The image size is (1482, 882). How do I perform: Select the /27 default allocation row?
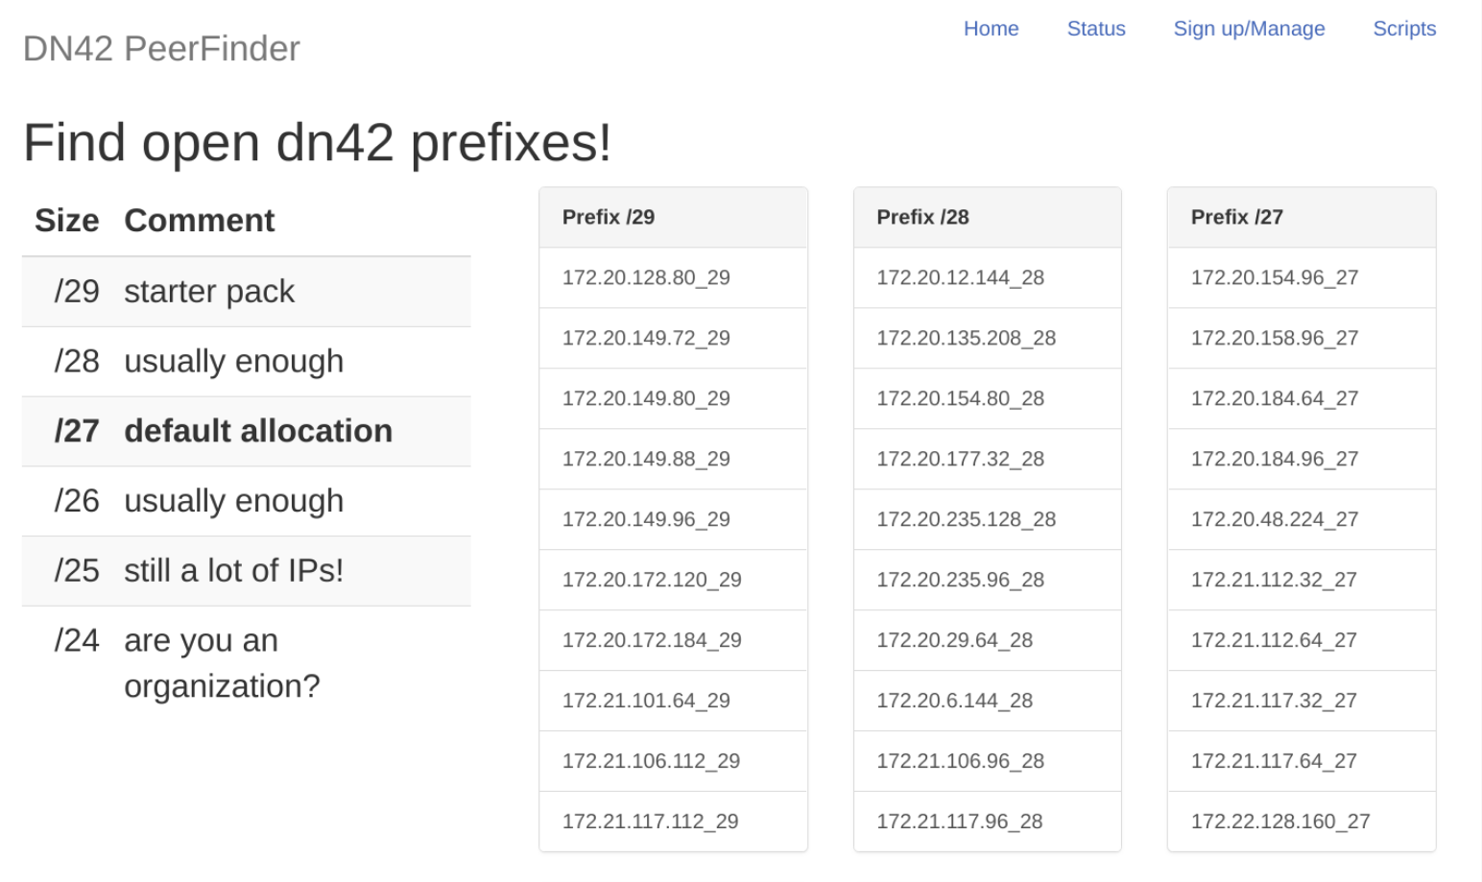click(x=247, y=431)
